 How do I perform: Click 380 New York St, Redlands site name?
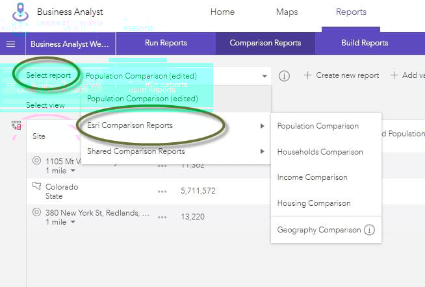tap(97, 213)
